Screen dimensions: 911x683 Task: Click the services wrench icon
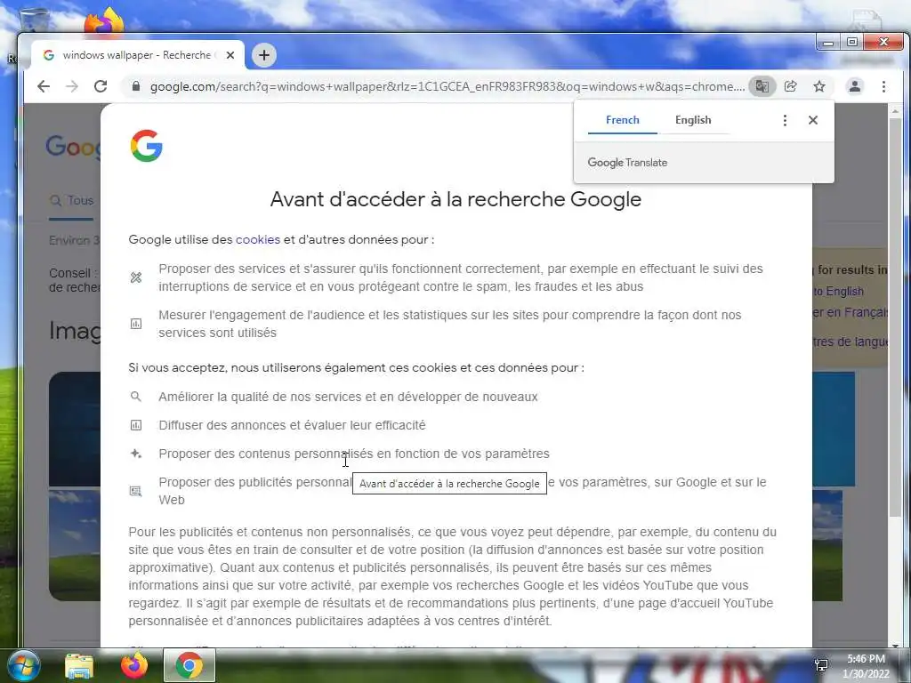pyautogui.click(x=136, y=277)
